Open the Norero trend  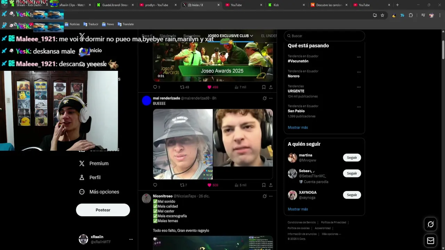pyautogui.click(x=293, y=76)
